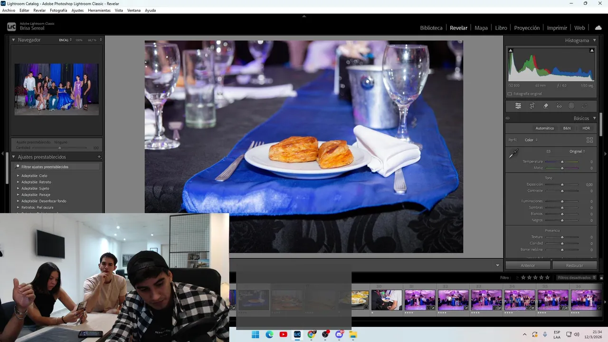The image size is (608, 342).
Task: Add a new preset with plus icon
Action: (x=99, y=157)
